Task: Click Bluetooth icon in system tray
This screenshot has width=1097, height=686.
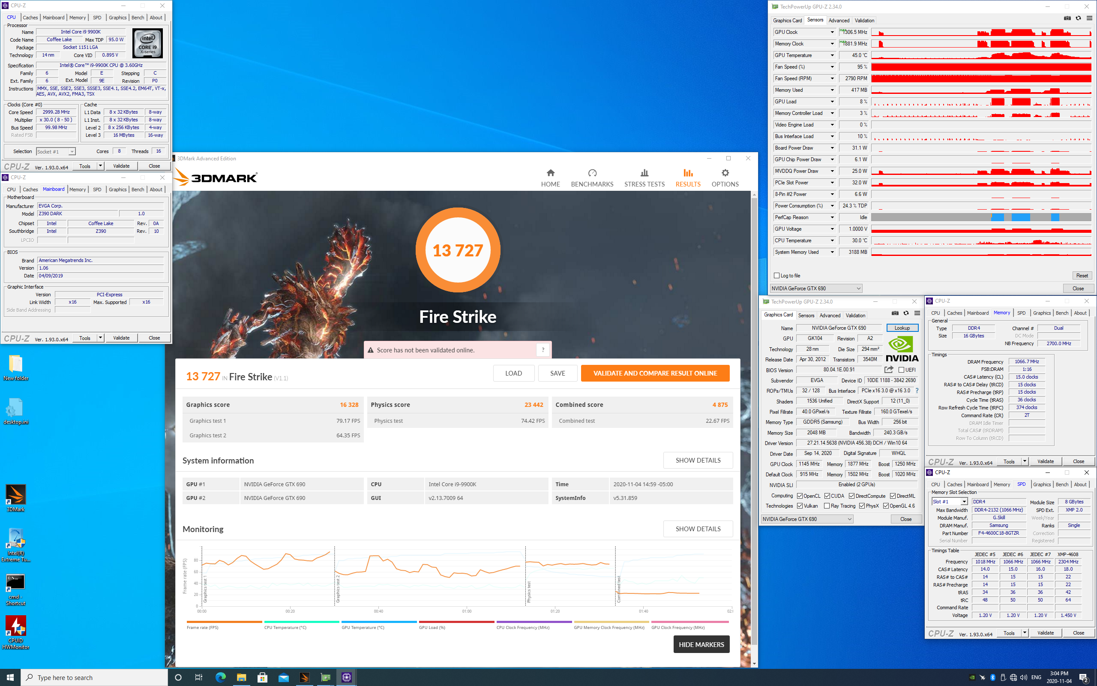Action: (992, 677)
